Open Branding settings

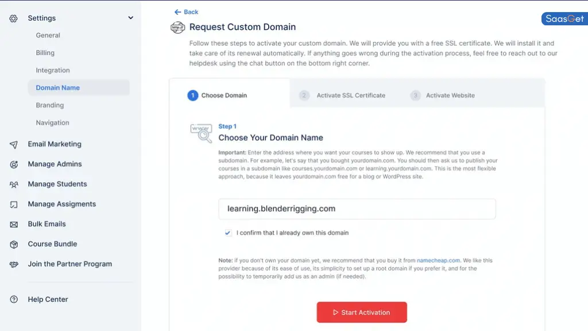50,105
